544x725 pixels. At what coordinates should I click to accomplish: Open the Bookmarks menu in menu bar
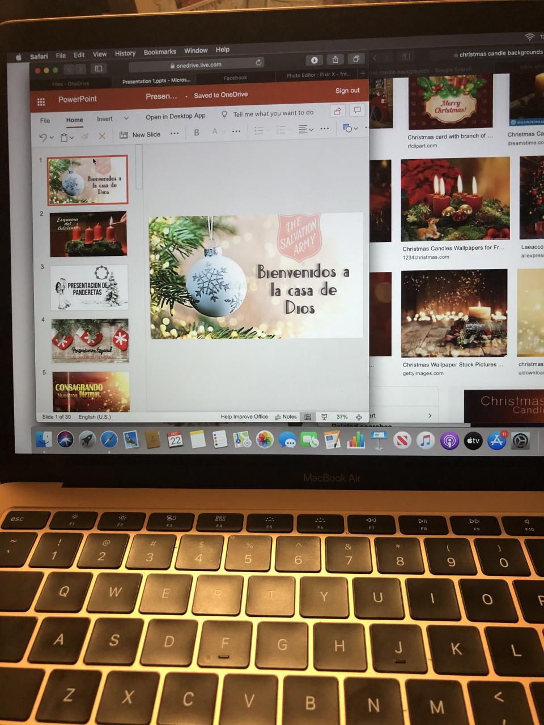pos(160,52)
